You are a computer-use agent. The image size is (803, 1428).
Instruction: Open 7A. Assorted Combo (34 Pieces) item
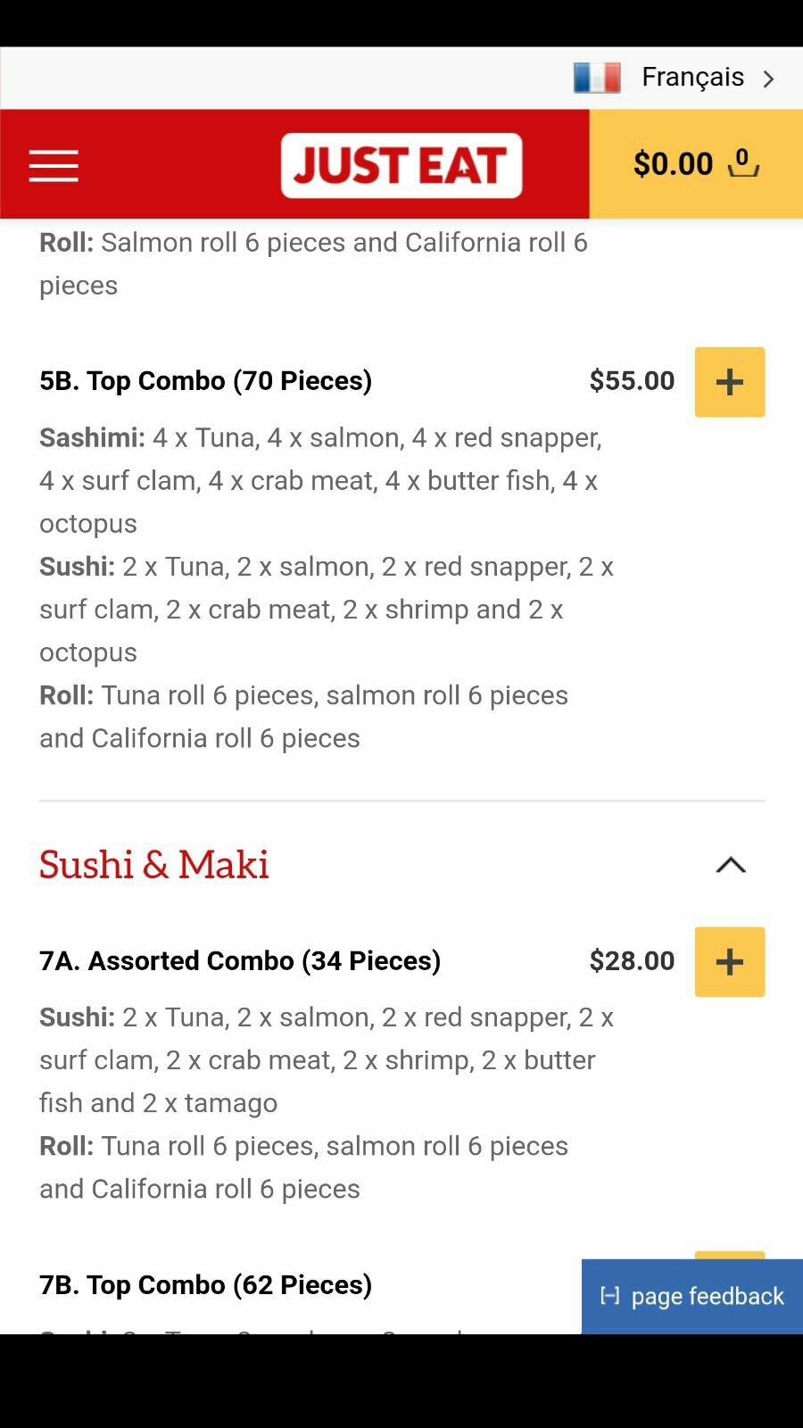(x=240, y=961)
